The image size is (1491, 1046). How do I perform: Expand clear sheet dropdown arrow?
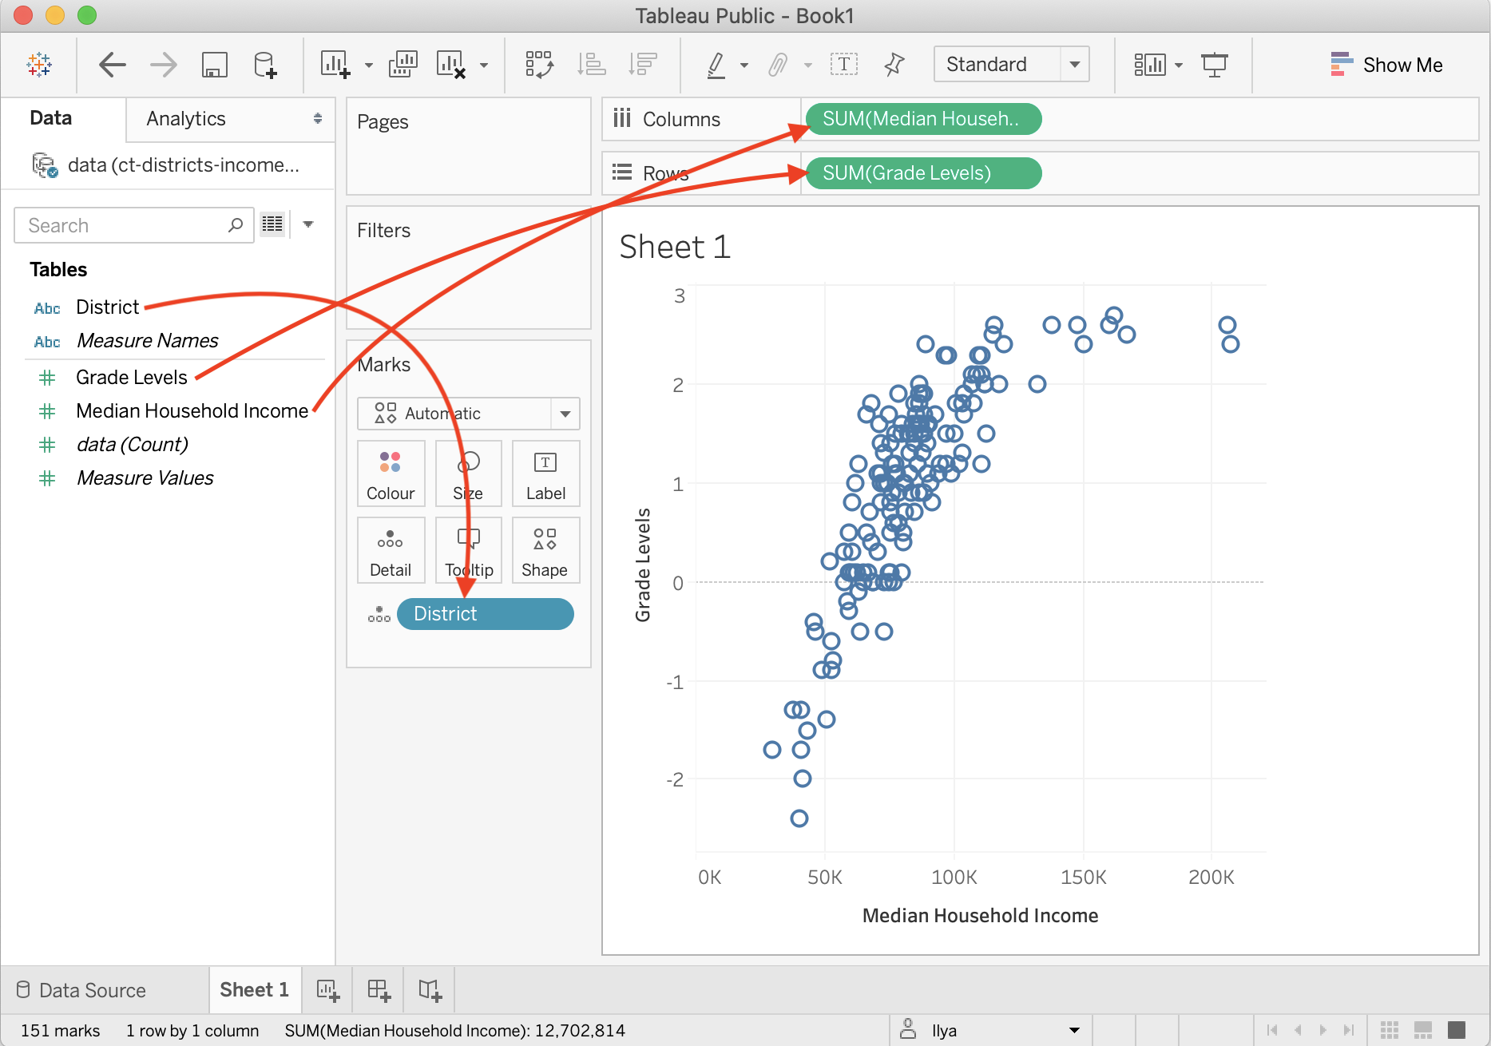(x=484, y=65)
